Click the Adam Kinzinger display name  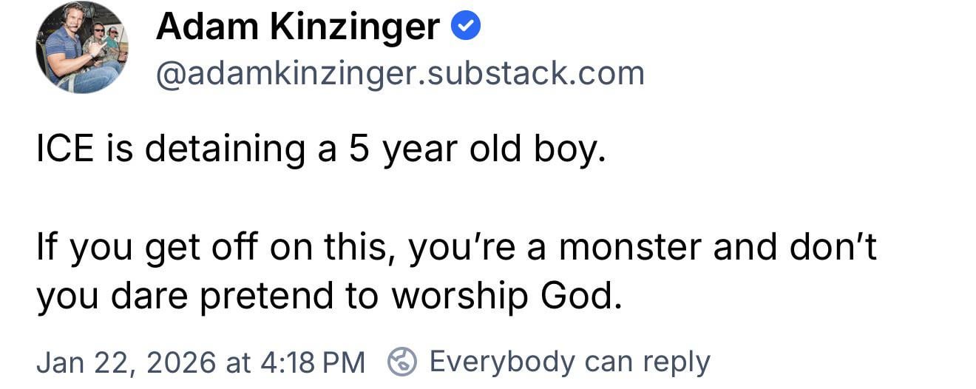tap(298, 28)
